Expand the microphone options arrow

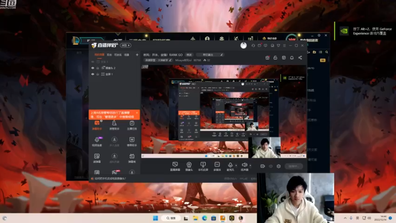pos(236,166)
